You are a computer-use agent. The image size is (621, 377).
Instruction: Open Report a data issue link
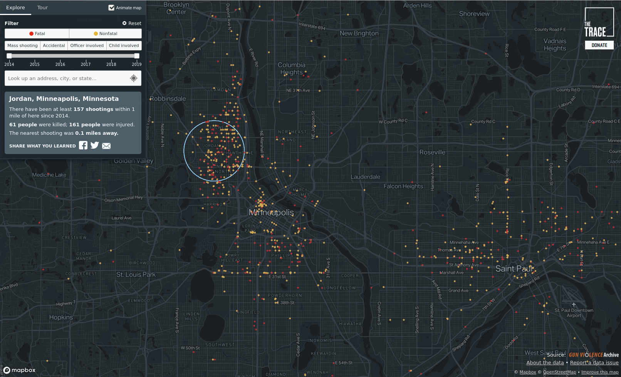click(x=594, y=362)
